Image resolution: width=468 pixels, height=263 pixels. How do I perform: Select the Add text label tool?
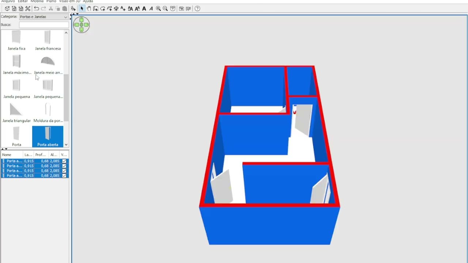click(123, 8)
